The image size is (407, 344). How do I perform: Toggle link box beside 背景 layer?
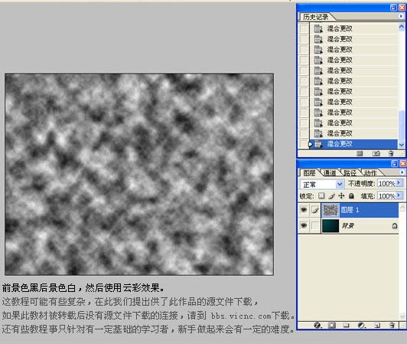coord(315,225)
